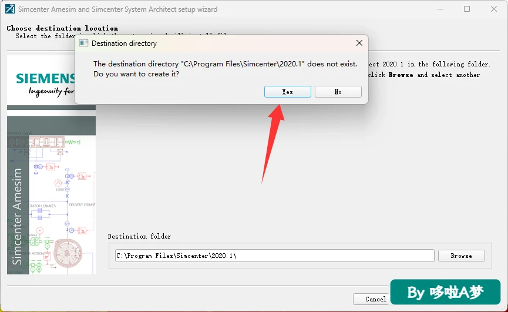Click the Choose destination location heading
Screen dimensions: 508x312
(x=62, y=28)
